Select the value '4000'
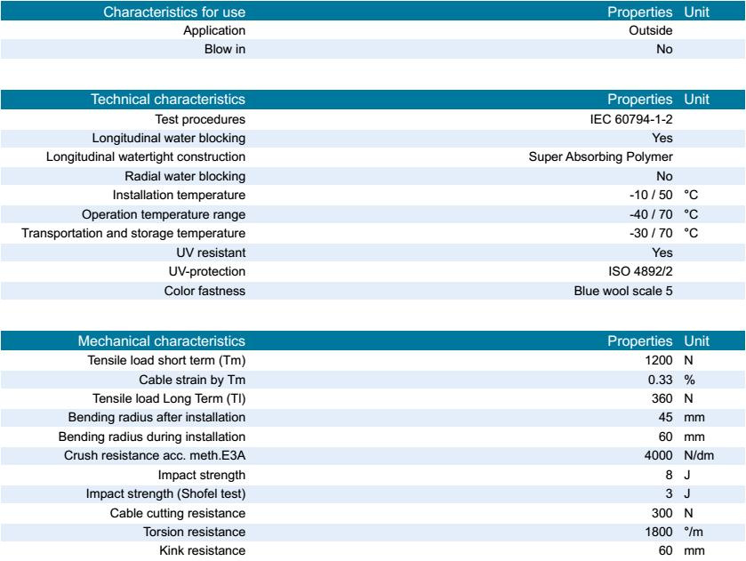 tap(659, 456)
